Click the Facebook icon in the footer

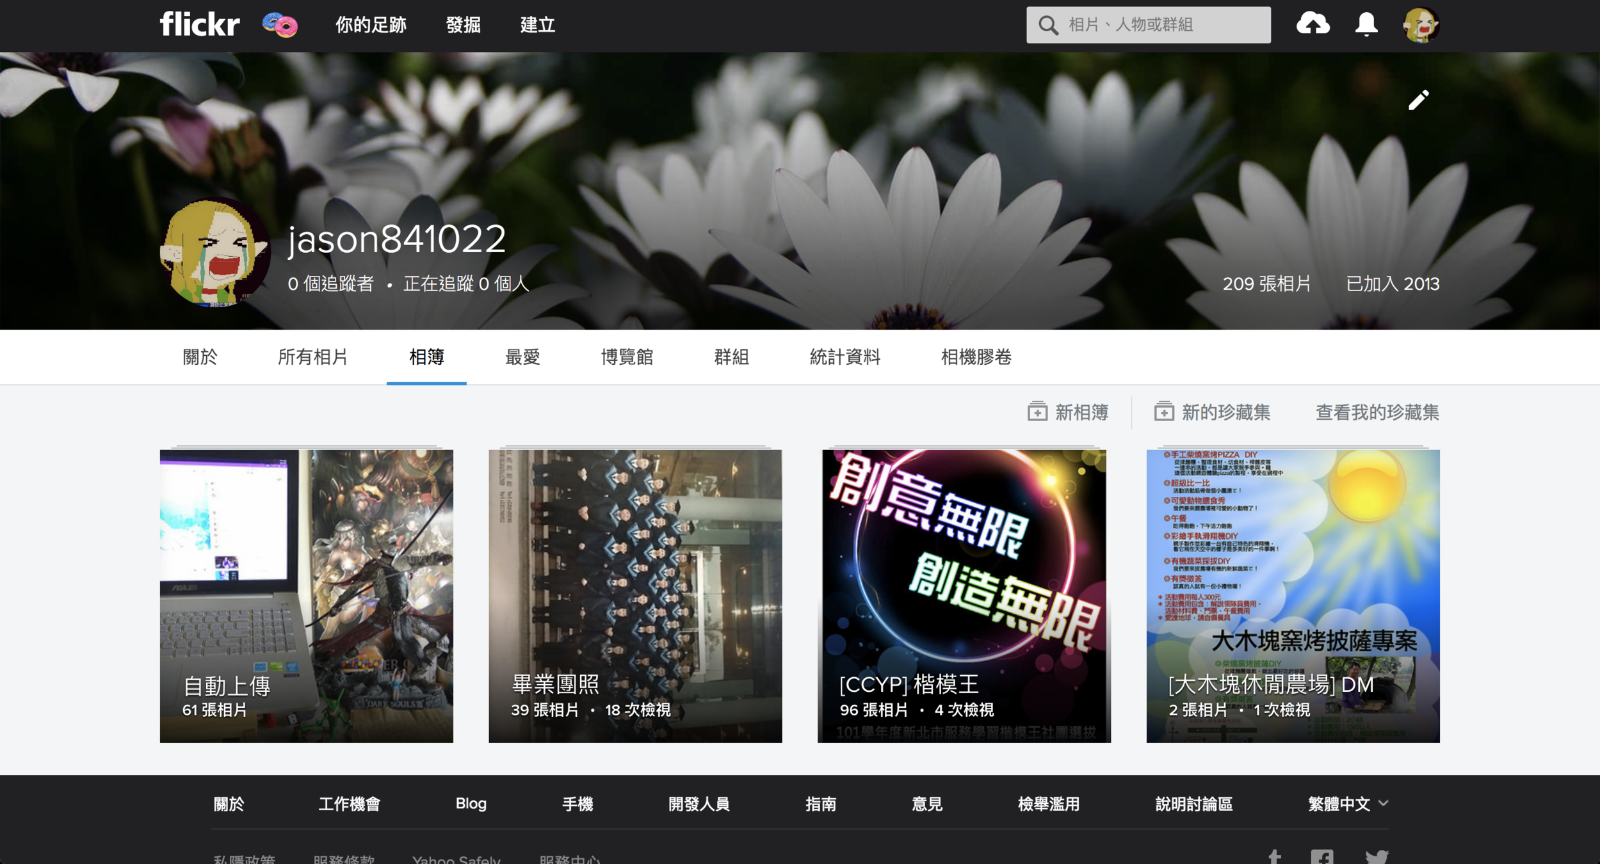coord(1321,856)
